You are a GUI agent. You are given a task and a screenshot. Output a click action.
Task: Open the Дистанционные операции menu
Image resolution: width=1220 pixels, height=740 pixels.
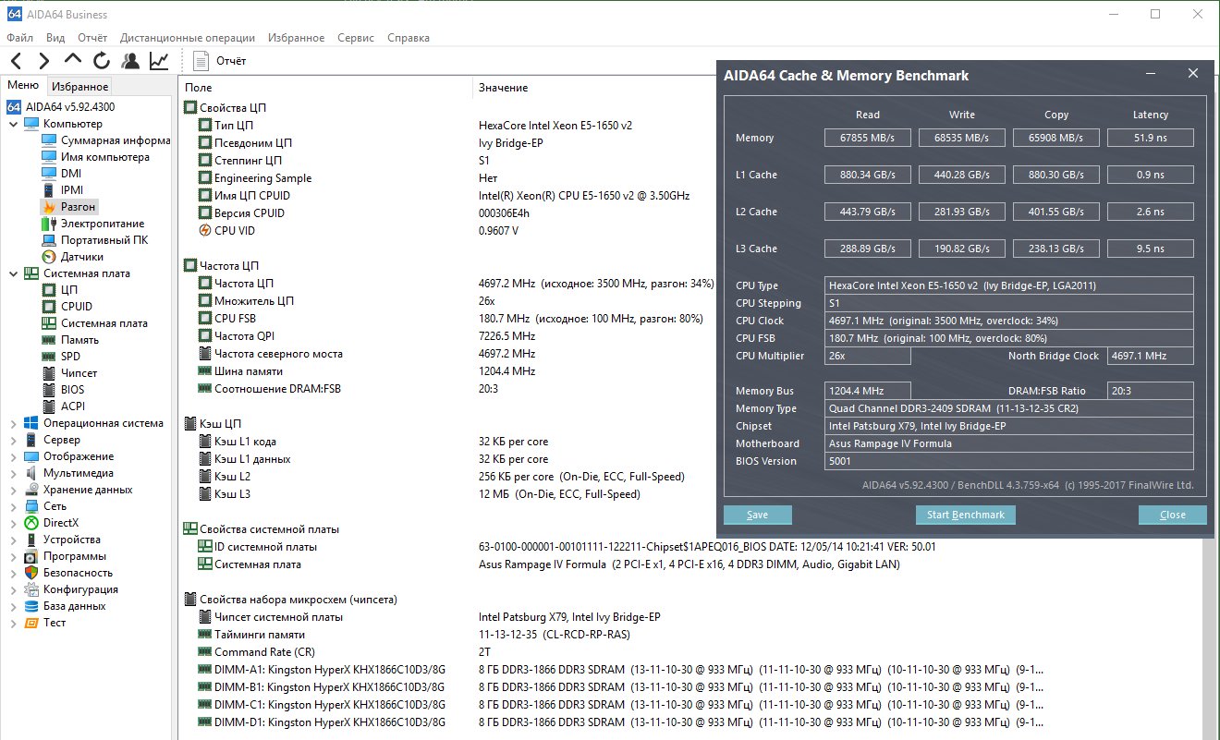pos(188,38)
